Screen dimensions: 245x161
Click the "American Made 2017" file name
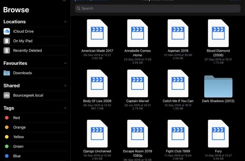[97, 51]
